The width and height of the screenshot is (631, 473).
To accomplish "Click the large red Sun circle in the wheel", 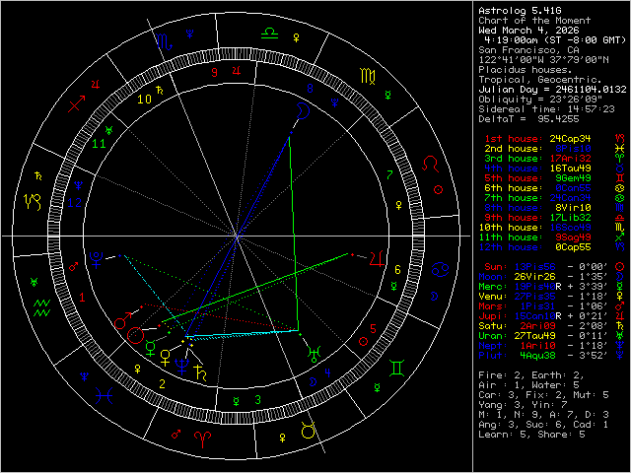I will point(135,335).
